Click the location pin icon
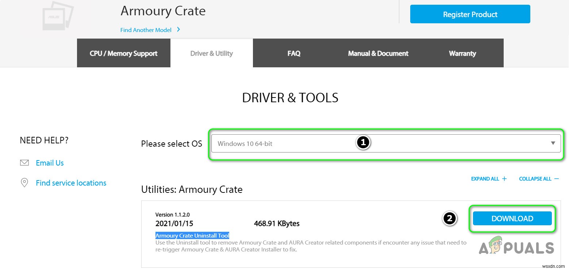 click(x=24, y=183)
